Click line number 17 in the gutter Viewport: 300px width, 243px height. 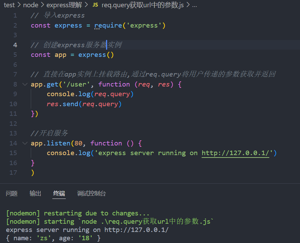click(13, 173)
